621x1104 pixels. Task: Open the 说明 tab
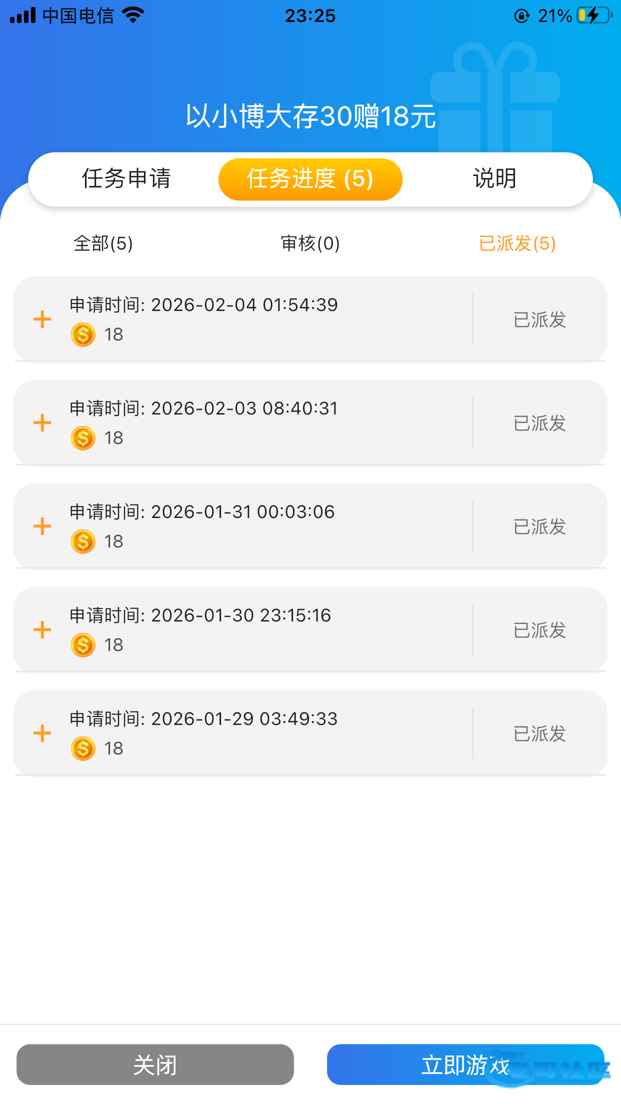coord(494,179)
